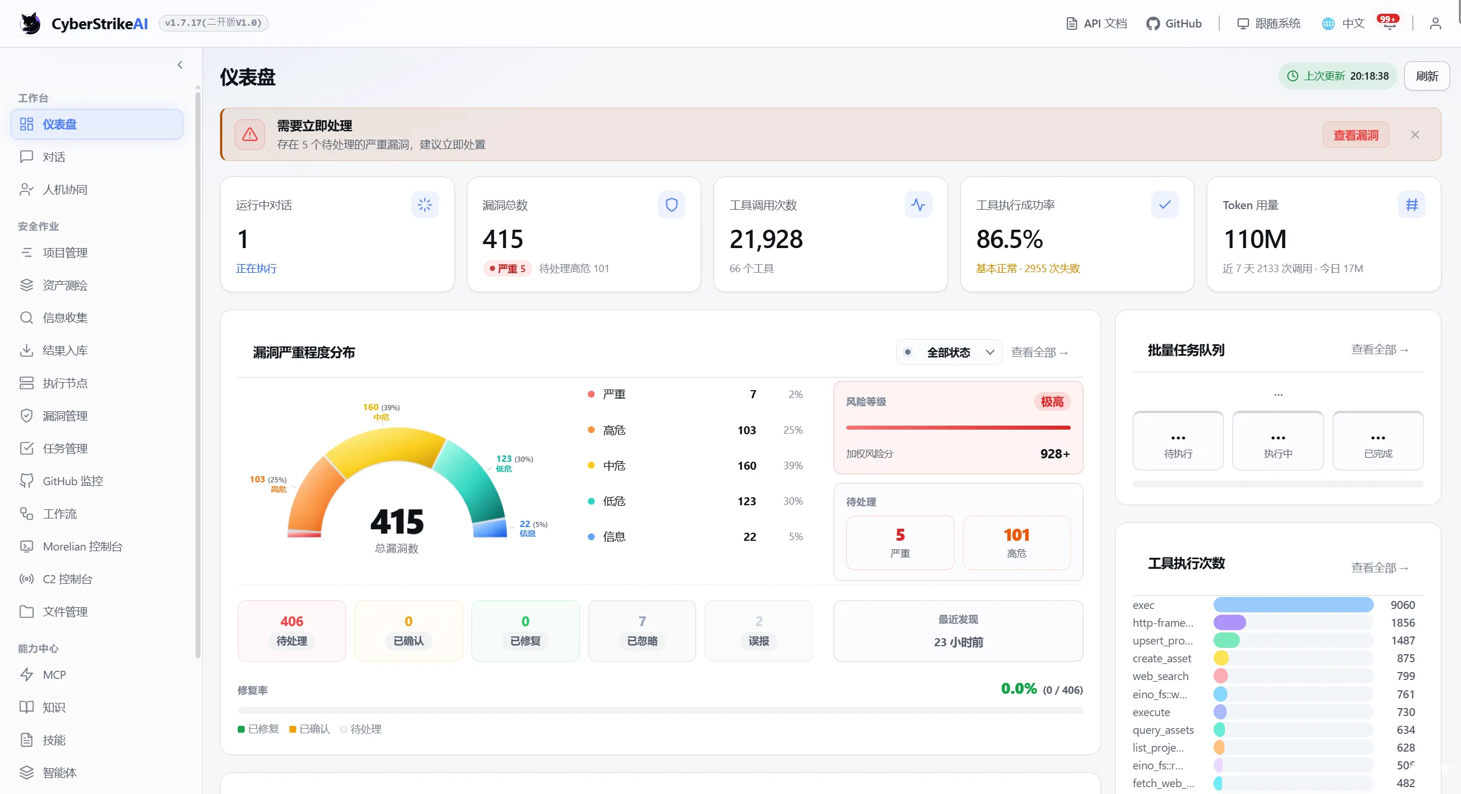Click the 智能体 stack icon
This screenshot has width=1461, height=794.
coord(26,773)
